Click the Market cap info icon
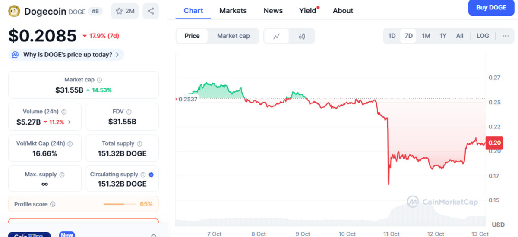This screenshot has width=518, height=237. coord(99,80)
